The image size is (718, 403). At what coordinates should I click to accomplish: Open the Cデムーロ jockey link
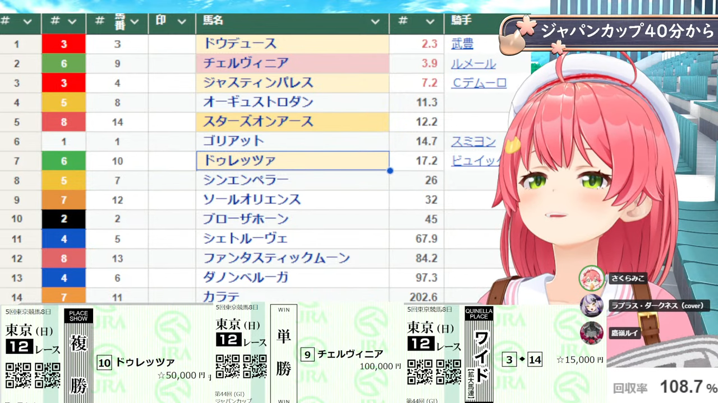pyautogui.click(x=479, y=83)
